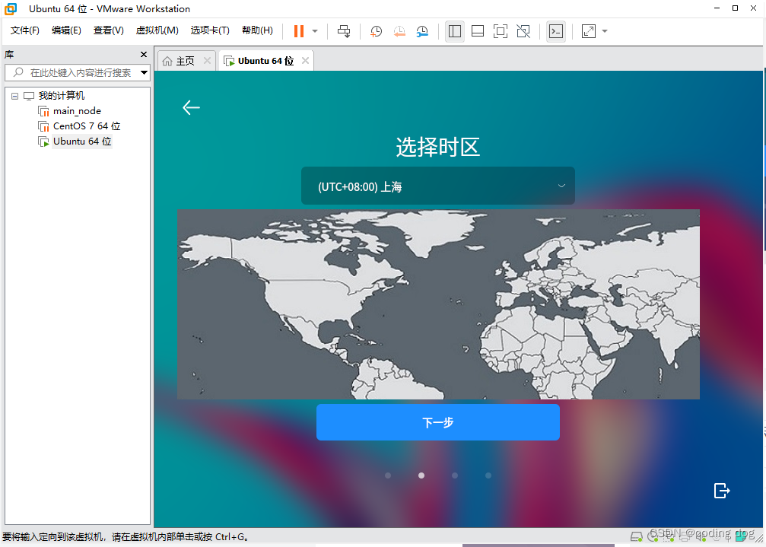Toggle the console view button

click(556, 31)
